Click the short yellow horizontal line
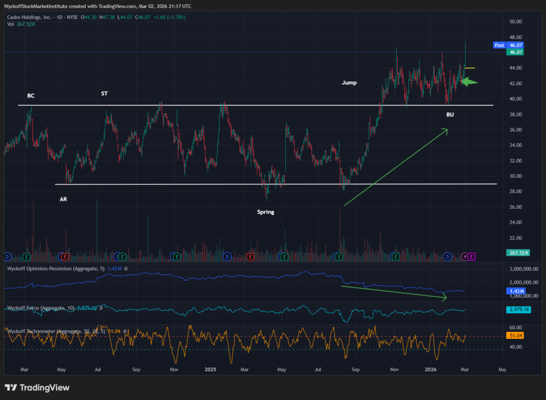 point(470,68)
